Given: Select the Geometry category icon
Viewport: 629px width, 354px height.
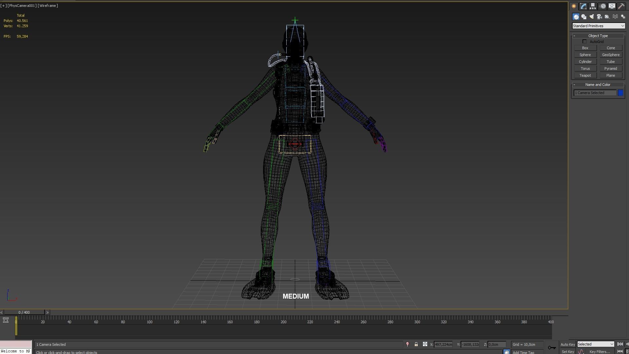Looking at the screenshot, I should (x=576, y=17).
